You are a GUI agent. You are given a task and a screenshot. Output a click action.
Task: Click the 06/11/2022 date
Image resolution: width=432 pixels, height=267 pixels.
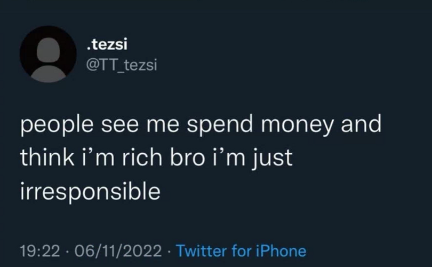[x=118, y=251]
